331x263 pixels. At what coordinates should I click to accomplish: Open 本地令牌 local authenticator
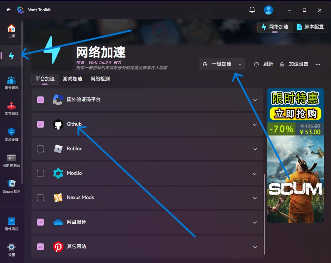(11, 135)
